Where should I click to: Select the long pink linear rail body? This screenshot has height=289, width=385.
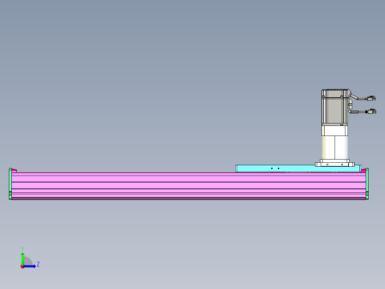pos(189,186)
